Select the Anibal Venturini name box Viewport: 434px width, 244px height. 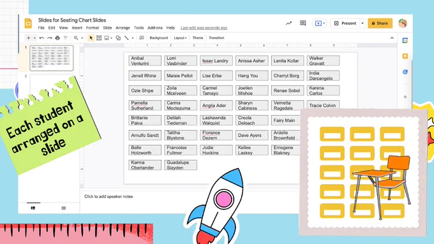[x=145, y=61]
